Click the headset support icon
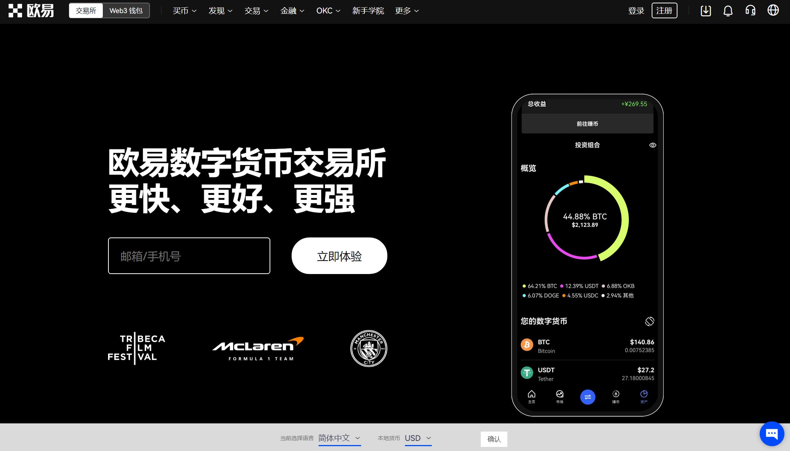Image resolution: width=790 pixels, height=451 pixels. [751, 11]
